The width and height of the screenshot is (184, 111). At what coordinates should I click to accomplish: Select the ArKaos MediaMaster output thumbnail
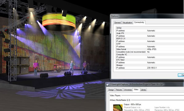(118, 108)
